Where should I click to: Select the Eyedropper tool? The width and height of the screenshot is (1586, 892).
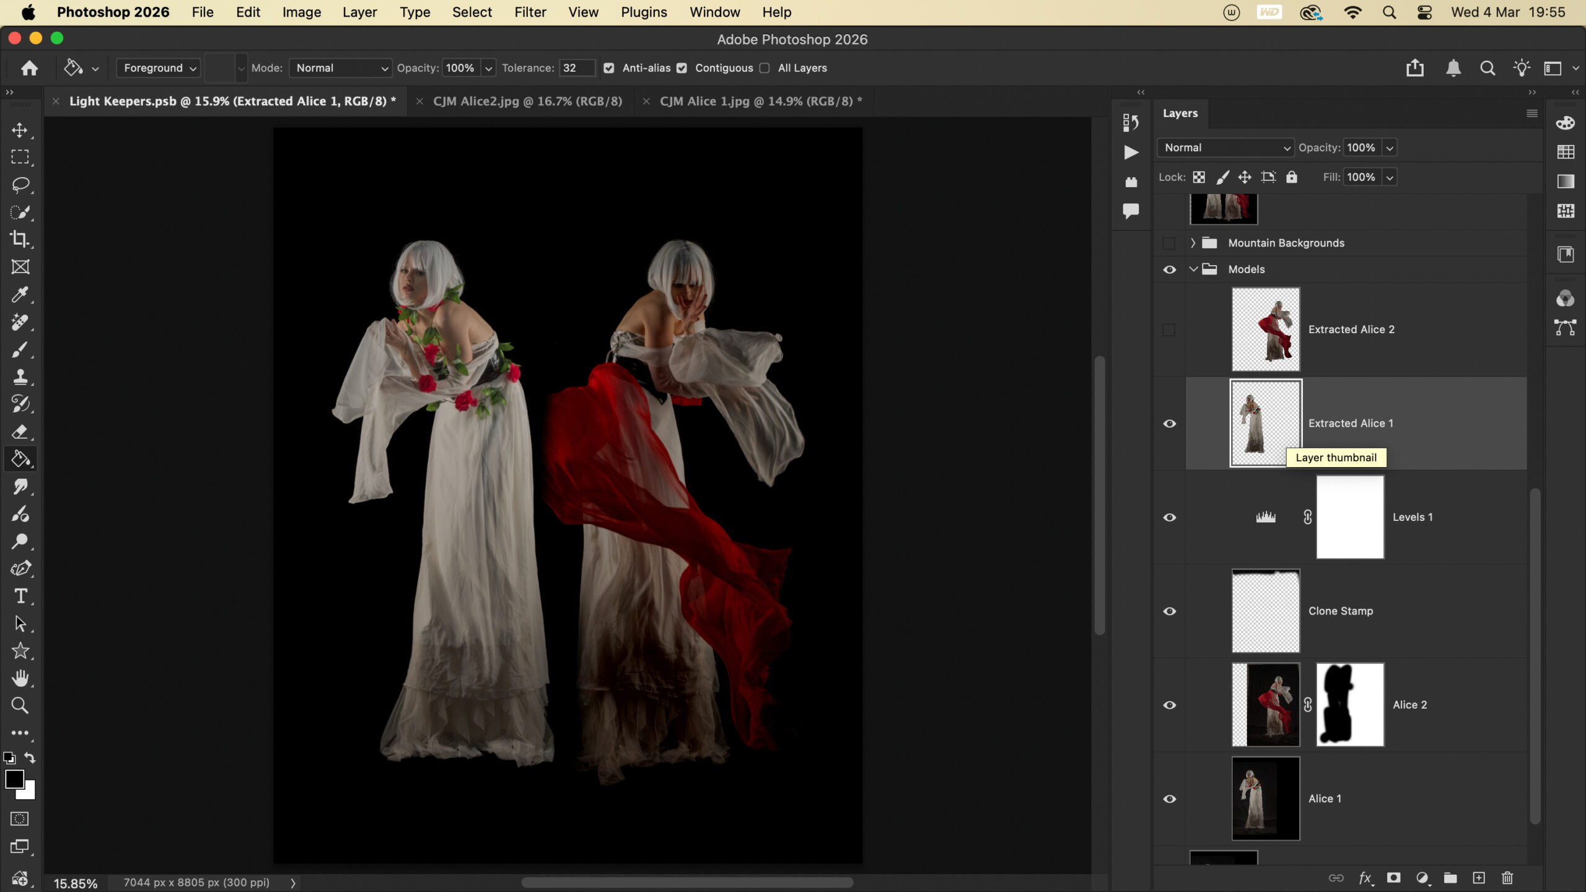[x=20, y=294]
